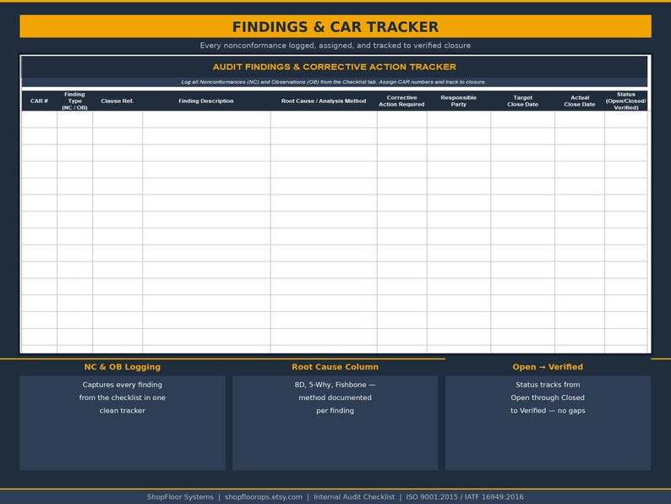This screenshot has height=504, width=671.
Task: Click the italic instruction line about logging Nonconformances
Action: pyautogui.click(x=333, y=82)
